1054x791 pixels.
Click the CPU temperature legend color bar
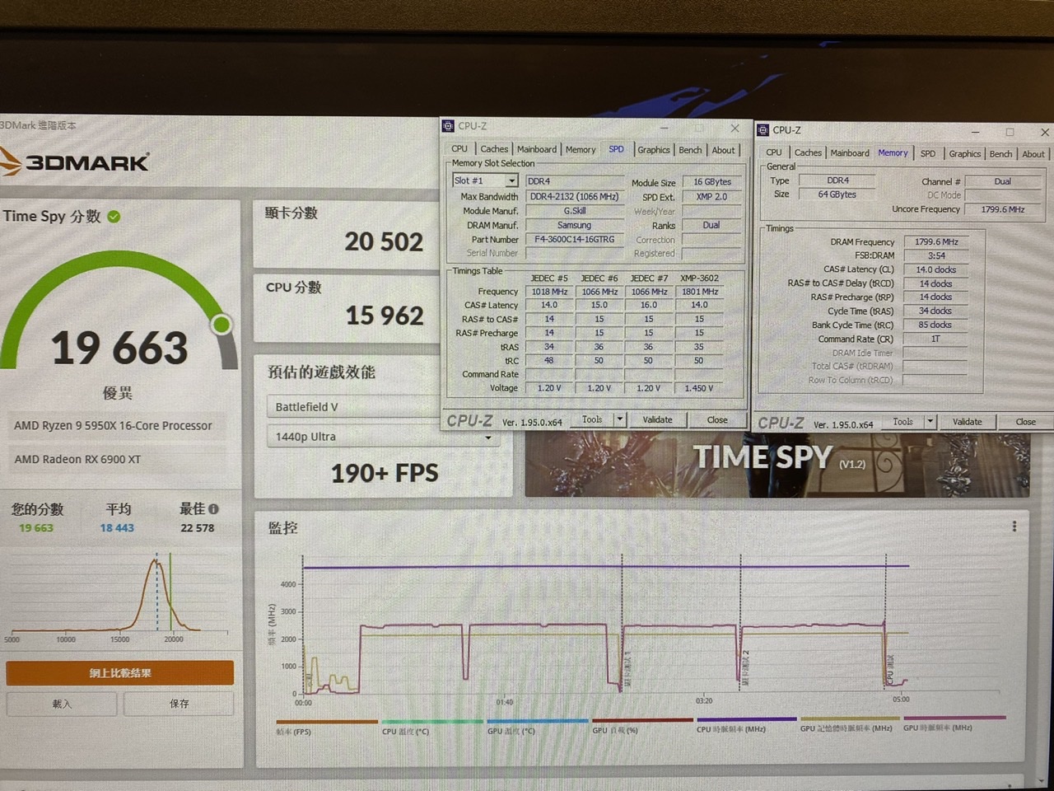tap(431, 721)
